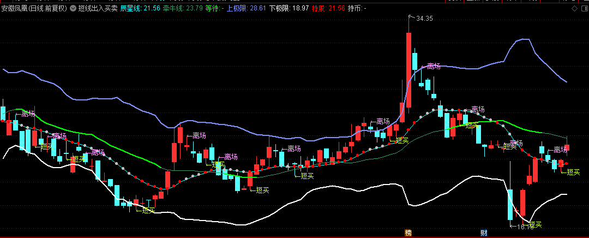Select the 持币 indicator label
589x238 pixels.
pyautogui.click(x=357, y=8)
